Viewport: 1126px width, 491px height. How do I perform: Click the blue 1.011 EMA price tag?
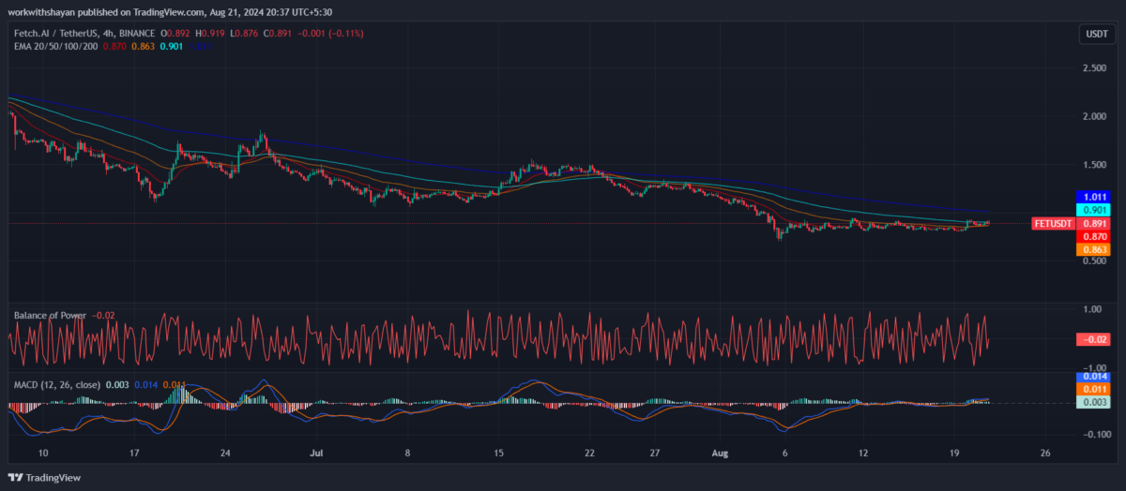pyautogui.click(x=1095, y=198)
